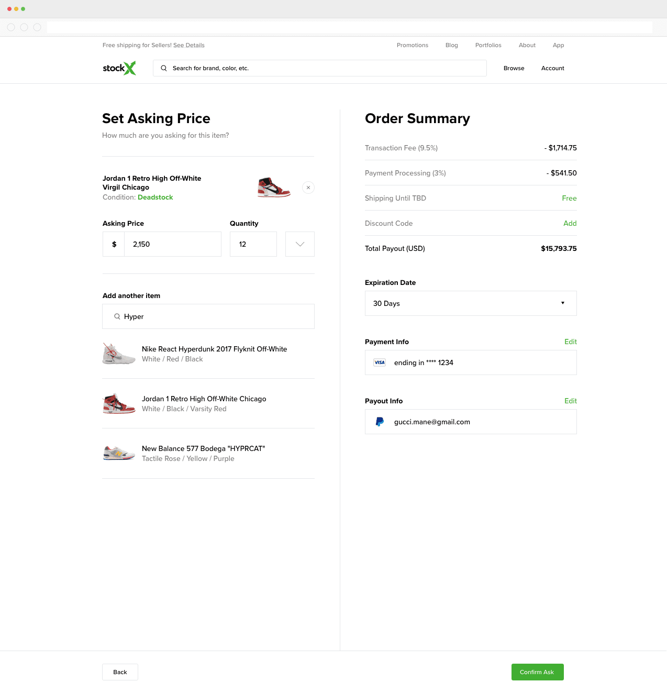667x693 pixels.
Task: Click the green maximize traffic light button
Action: 23,9
